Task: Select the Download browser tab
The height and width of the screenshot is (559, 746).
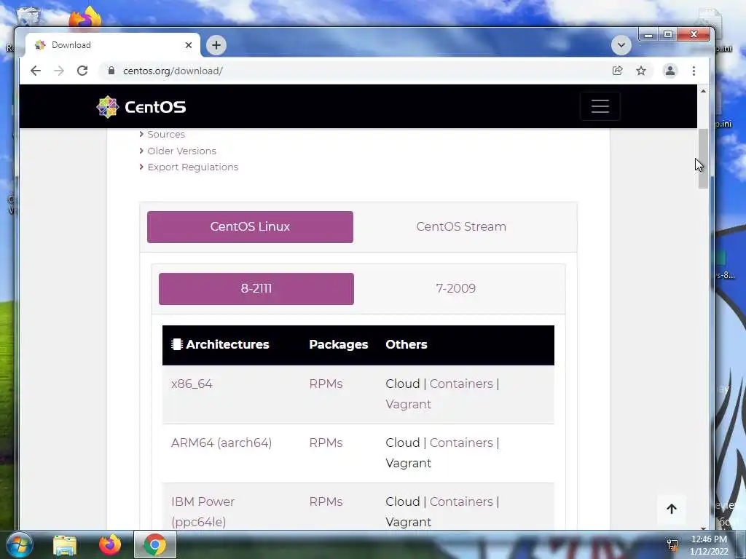Action: coord(113,45)
